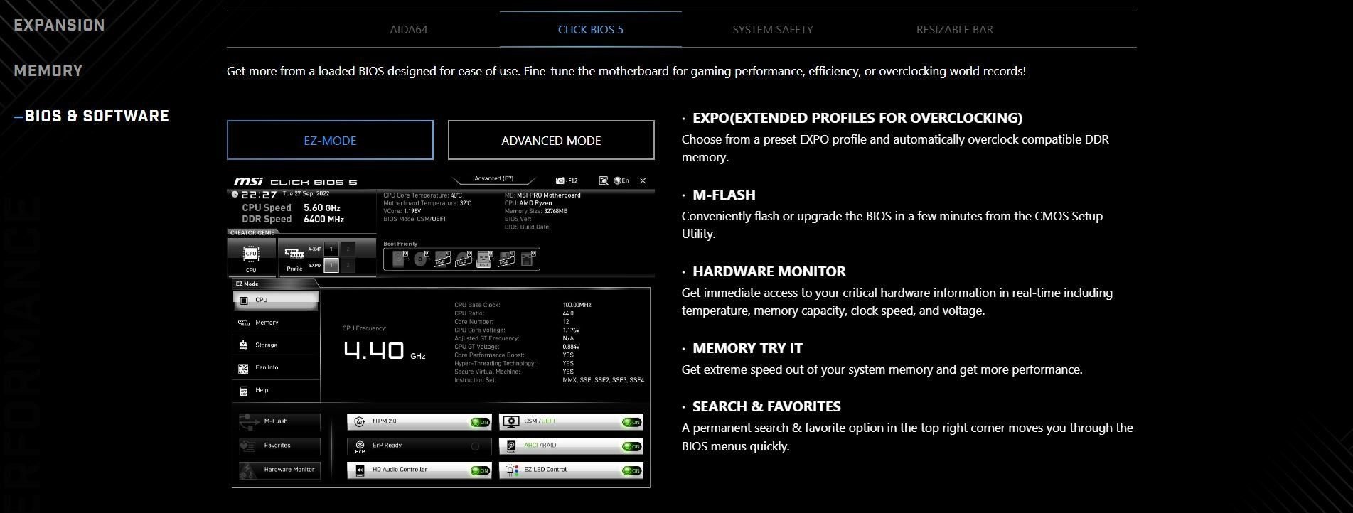Open the BIOS search magnifier icon
Screen dimensions: 1353x513
(604, 181)
